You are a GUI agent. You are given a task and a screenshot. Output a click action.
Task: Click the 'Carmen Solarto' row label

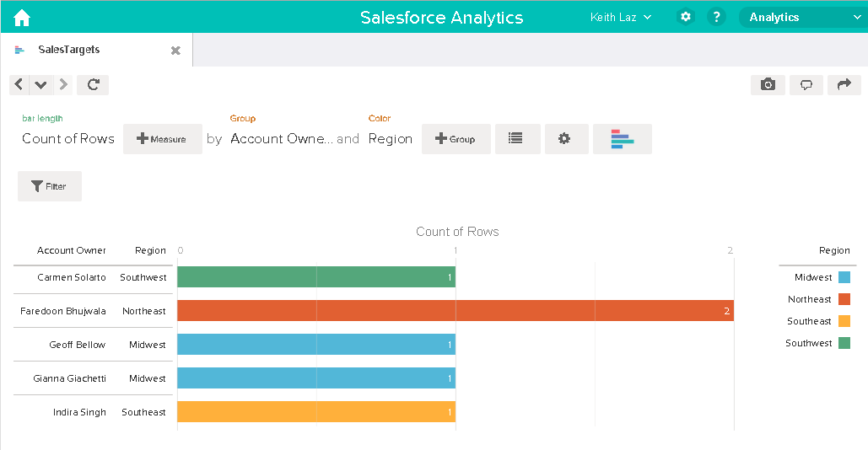[72, 277]
